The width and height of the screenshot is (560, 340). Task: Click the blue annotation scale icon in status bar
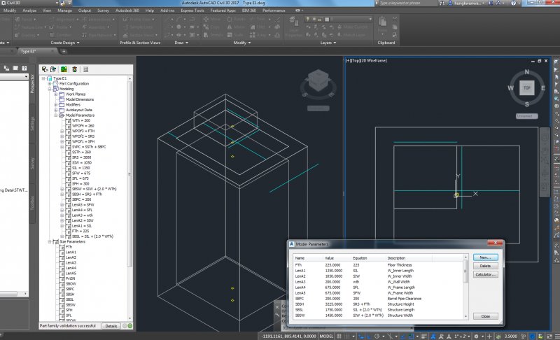click(433, 336)
